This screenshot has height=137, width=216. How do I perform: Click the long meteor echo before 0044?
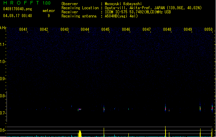click(80, 110)
